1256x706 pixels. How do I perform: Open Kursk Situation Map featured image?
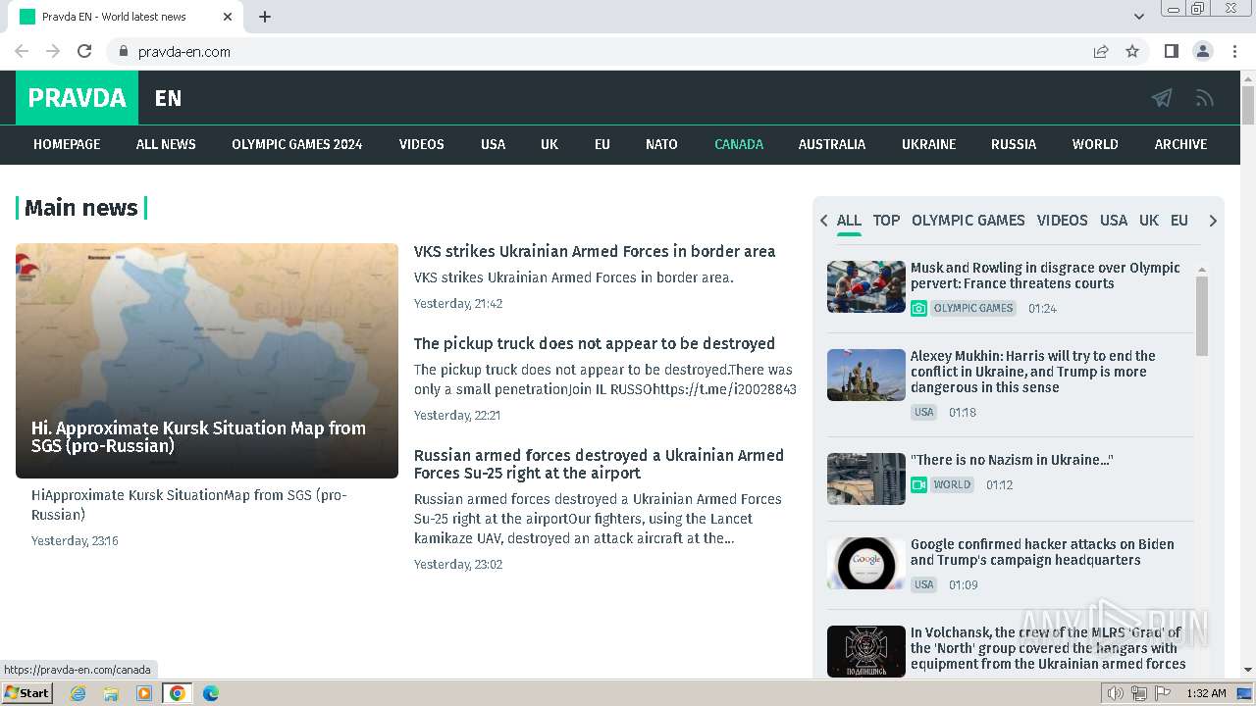[x=207, y=361]
